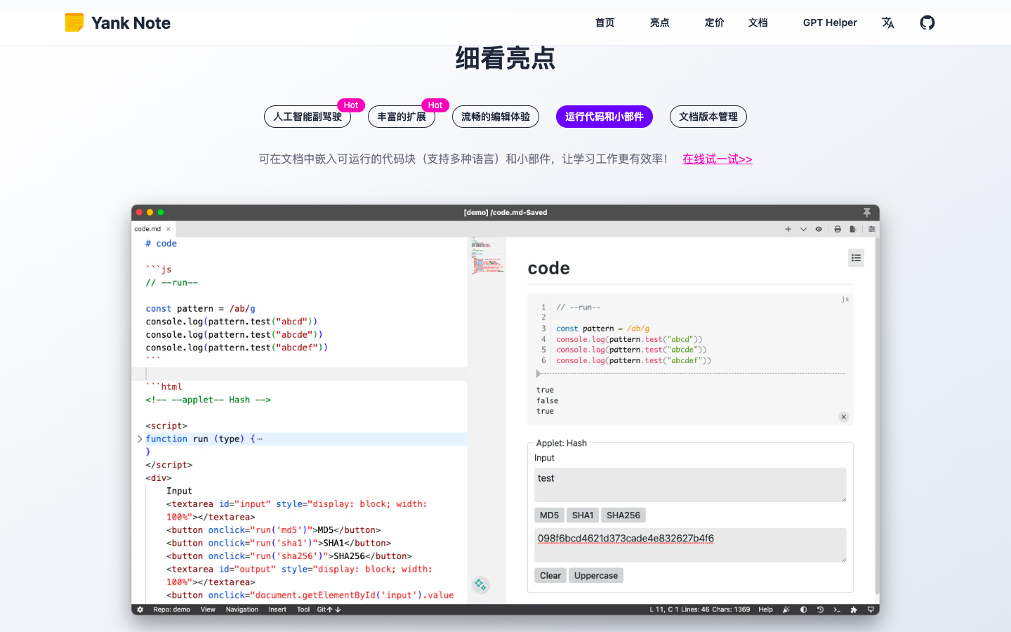Screen dimensions: 1011x632
Task: Clear the code output with the round X
Action: pyautogui.click(x=844, y=417)
